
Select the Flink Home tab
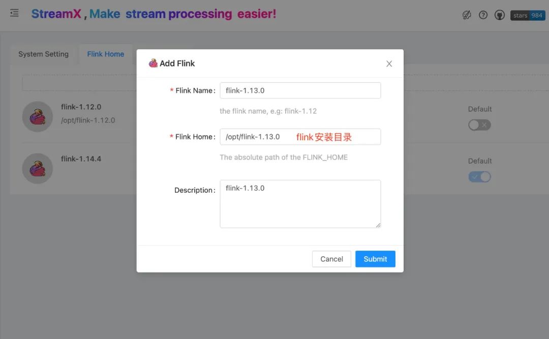click(105, 54)
